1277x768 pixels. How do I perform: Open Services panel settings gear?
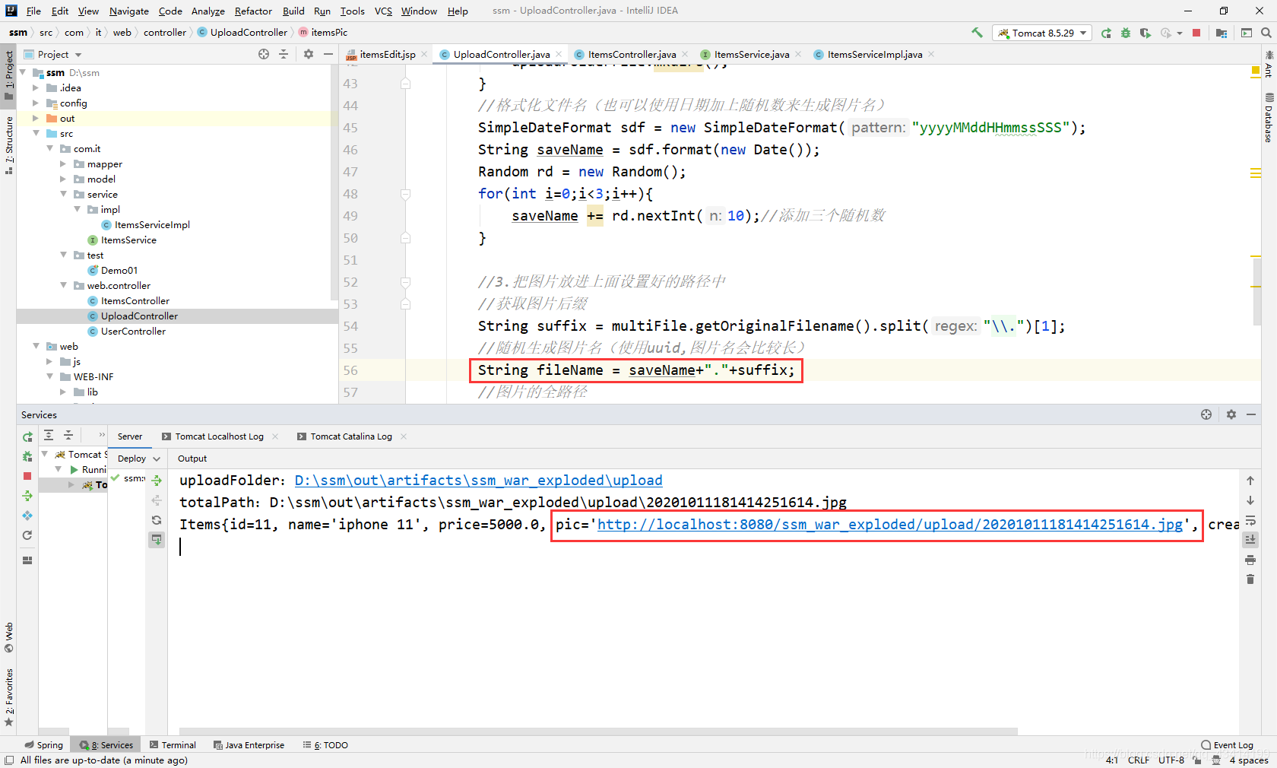click(x=1231, y=414)
